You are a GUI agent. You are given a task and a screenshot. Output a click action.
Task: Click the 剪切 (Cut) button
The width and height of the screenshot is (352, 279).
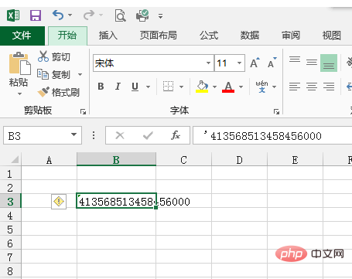tap(54, 56)
